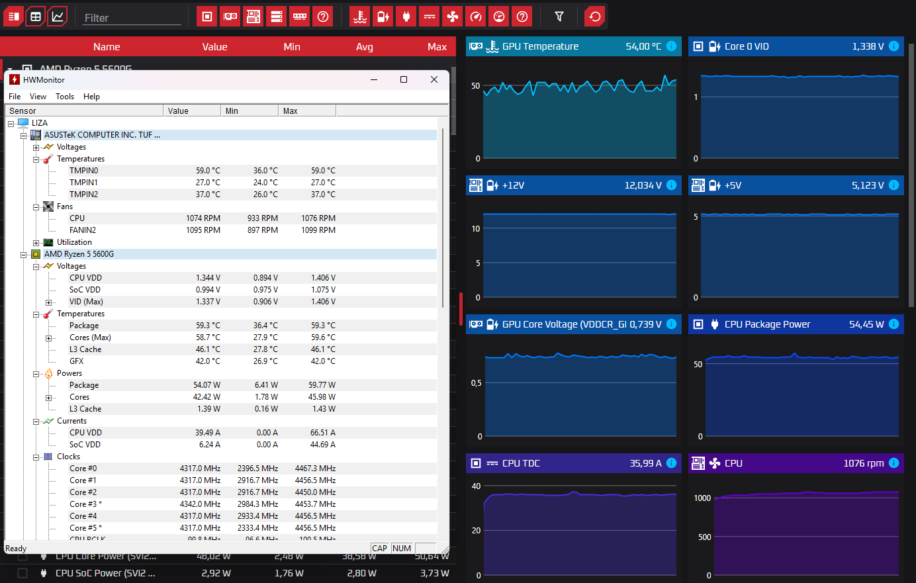Click the Filter text input field
This screenshot has width=916, height=583.
(132, 18)
